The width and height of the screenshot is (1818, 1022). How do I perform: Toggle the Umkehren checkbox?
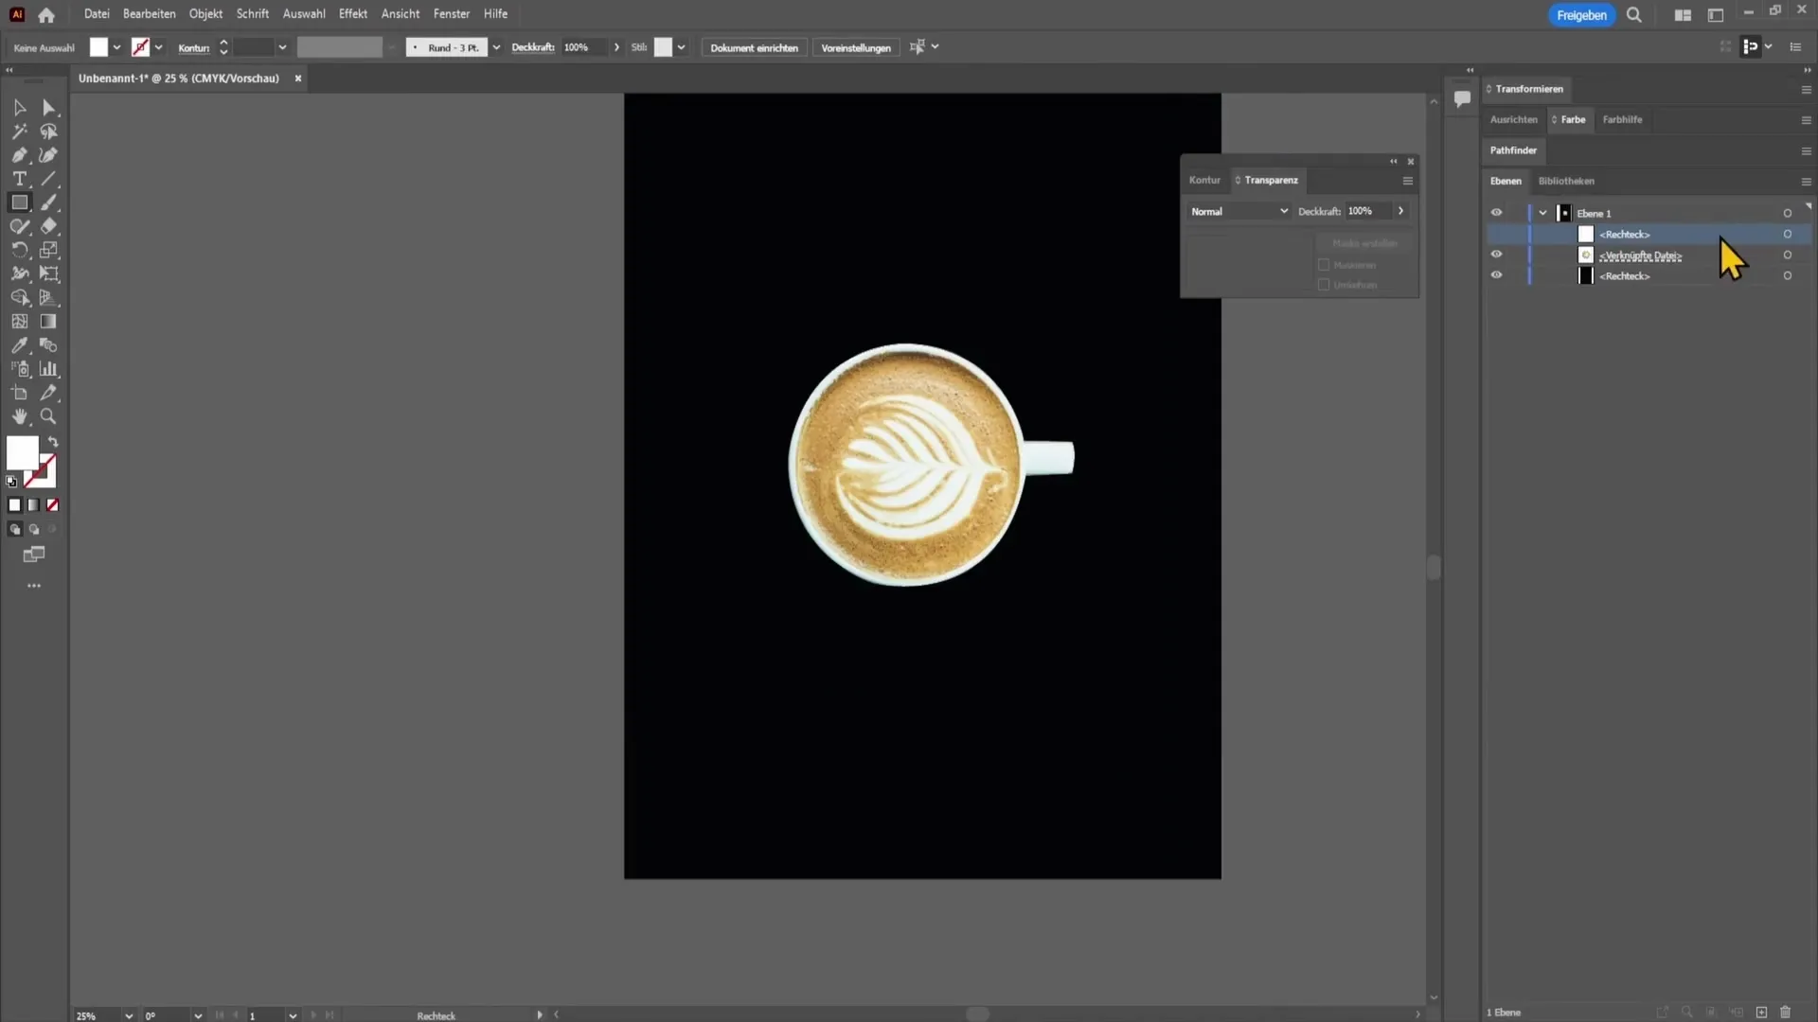[1324, 285]
